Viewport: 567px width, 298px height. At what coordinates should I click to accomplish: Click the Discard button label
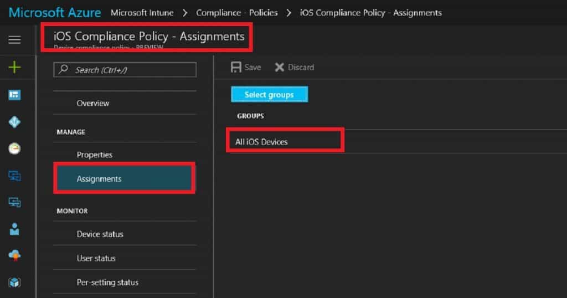[x=301, y=67]
